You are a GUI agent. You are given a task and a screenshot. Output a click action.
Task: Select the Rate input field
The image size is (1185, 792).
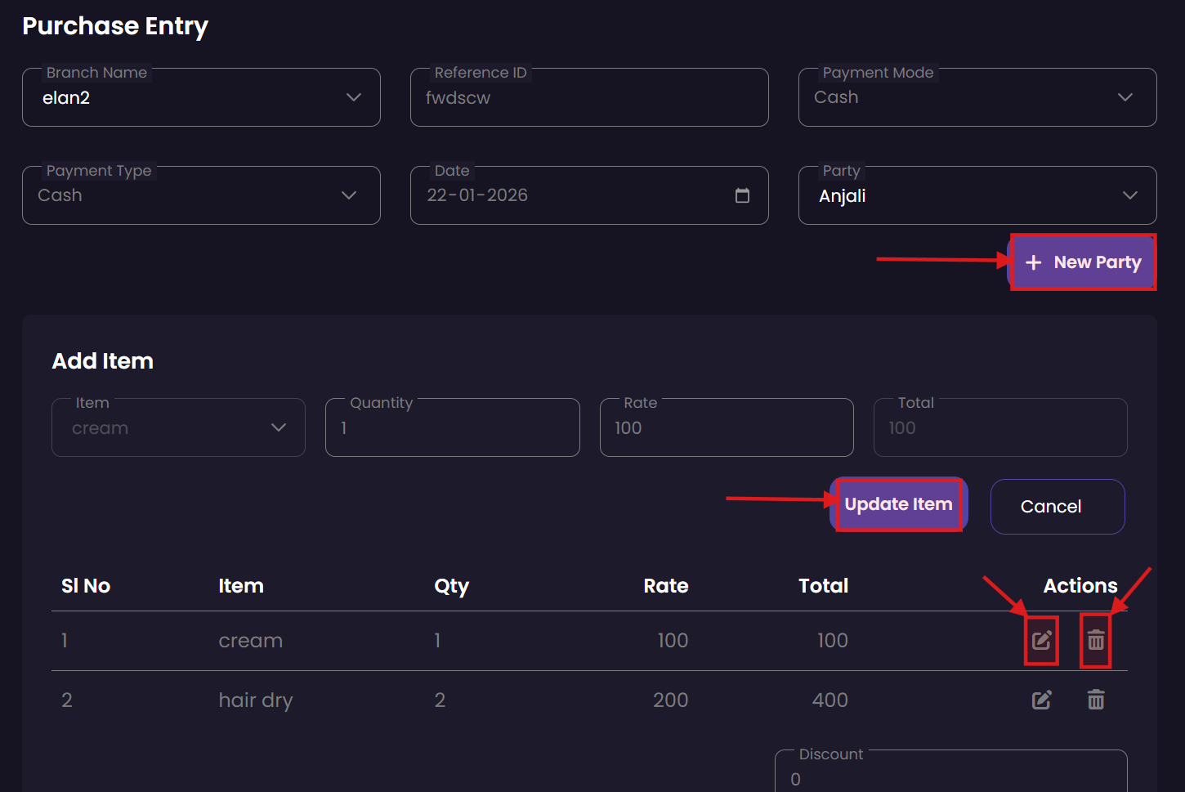pyautogui.click(x=726, y=428)
